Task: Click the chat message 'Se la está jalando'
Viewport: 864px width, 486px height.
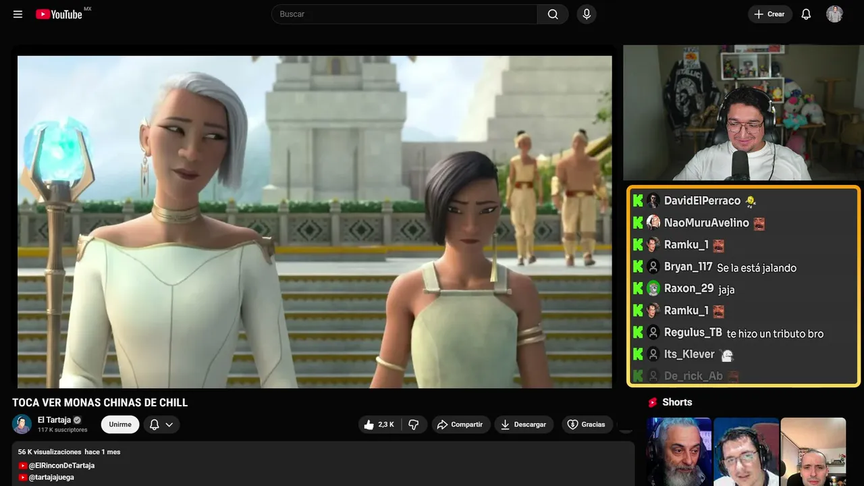Action: 757,268
